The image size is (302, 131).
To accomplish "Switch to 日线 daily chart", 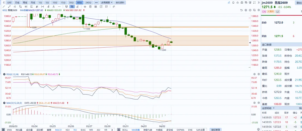I will pyautogui.click(x=17, y=3).
